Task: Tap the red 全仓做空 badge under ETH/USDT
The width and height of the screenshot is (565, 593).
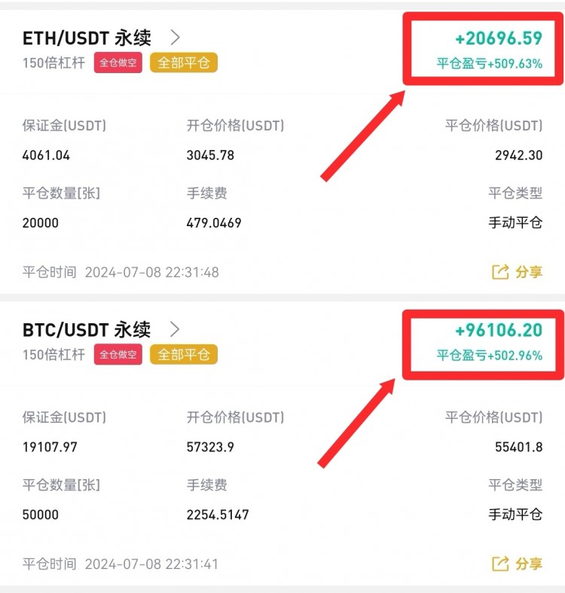Action: tap(118, 63)
